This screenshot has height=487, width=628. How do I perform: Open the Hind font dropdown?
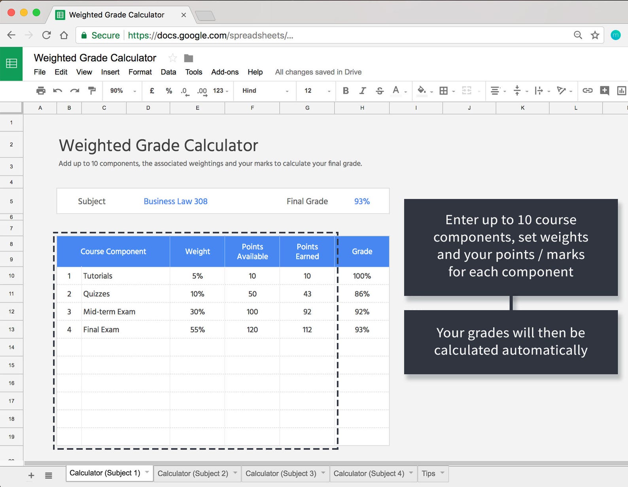point(265,91)
